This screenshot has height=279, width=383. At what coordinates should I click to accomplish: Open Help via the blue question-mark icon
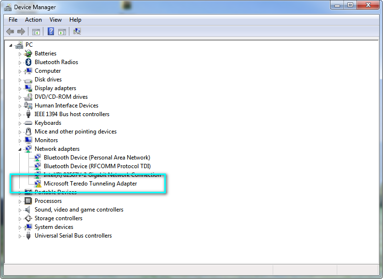(51, 31)
